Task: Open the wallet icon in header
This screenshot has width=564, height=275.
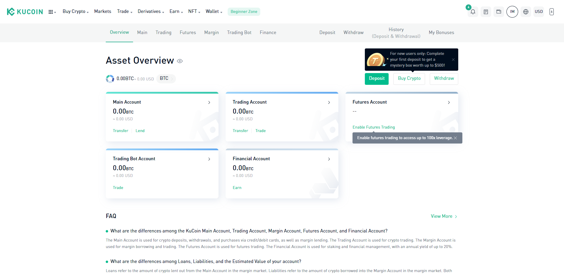Action: click(x=499, y=12)
